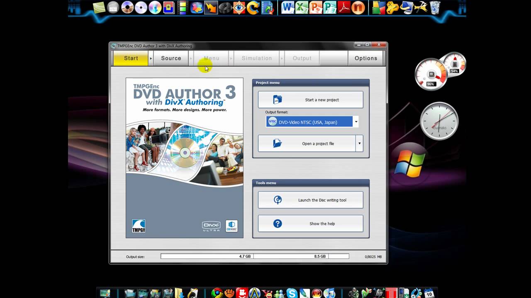Click the new project document icon
This screenshot has height=298, width=531.
278,100
